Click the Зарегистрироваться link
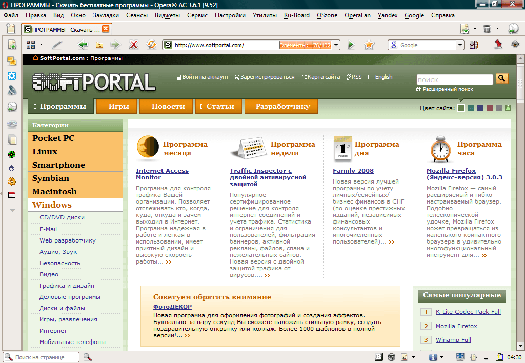This screenshot has width=525, height=363. 267,77
